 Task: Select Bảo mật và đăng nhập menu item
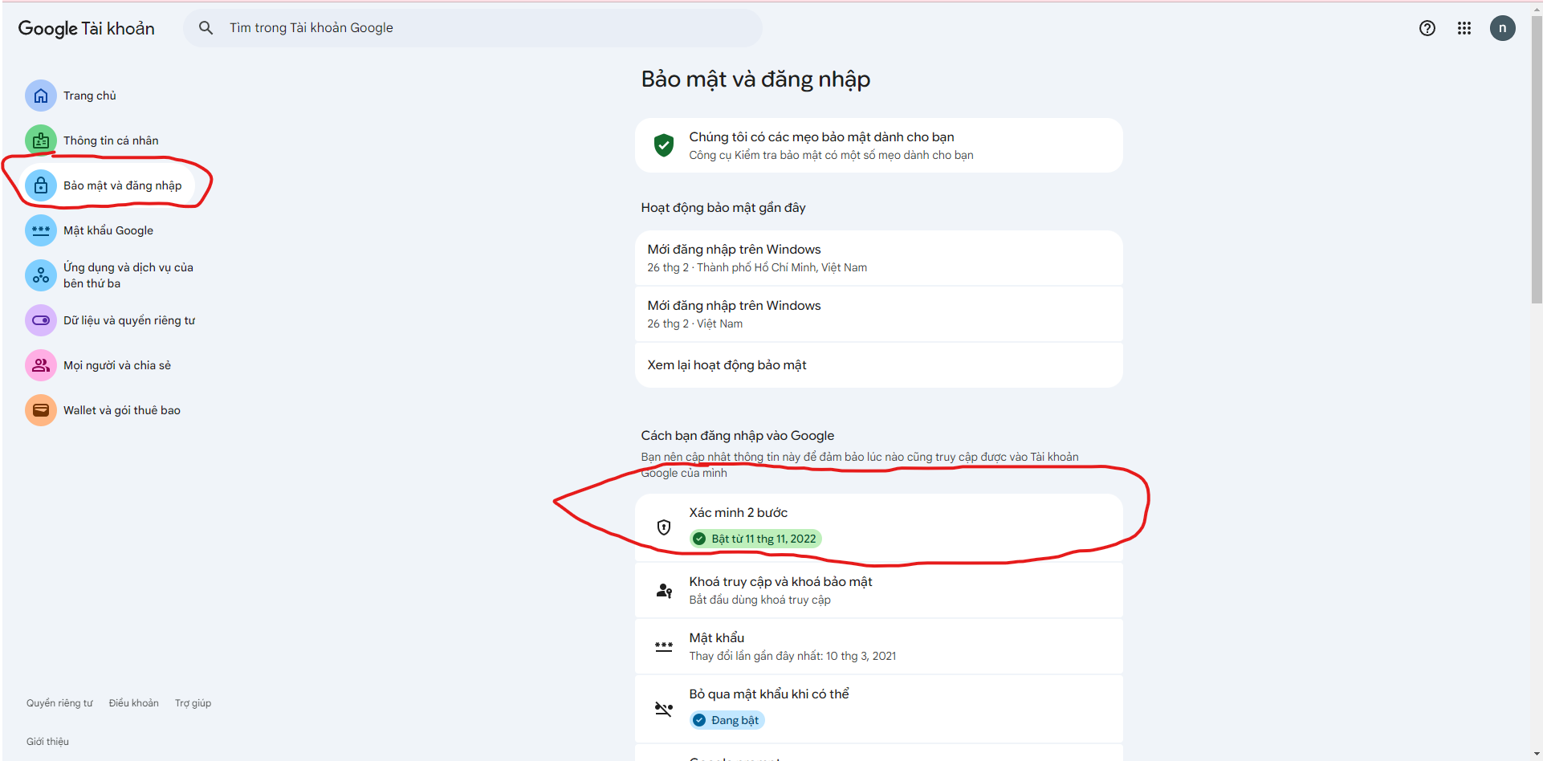point(122,185)
